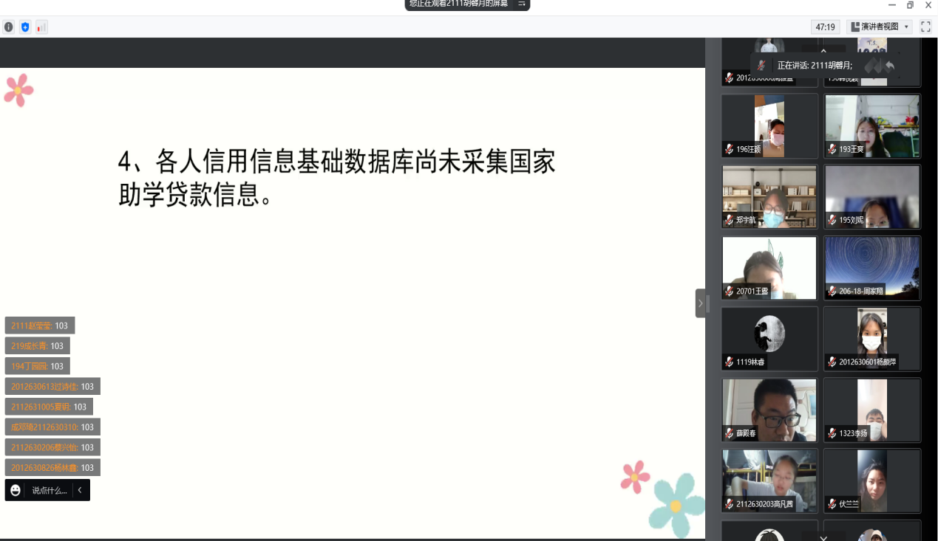Viewport: 938px width, 541px height.
Task: Click muted mic icon beside 郑宇航
Action: (730, 220)
